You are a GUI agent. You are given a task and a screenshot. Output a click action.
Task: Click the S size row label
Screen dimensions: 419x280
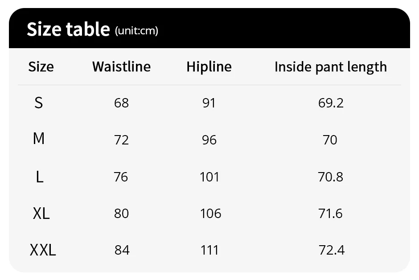pyautogui.click(x=39, y=103)
